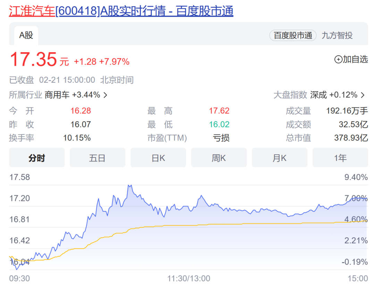The height and width of the screenshot is (285, 375).
Task: Click the 最低 value 16.02
Action: 219,124
